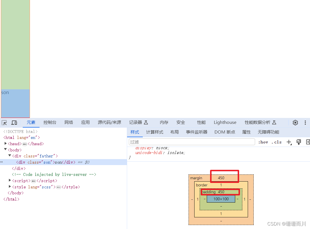The width and height of the screenshot is (310, 229).
Task: Expand the script element node
Action: [x=10, y=180]
